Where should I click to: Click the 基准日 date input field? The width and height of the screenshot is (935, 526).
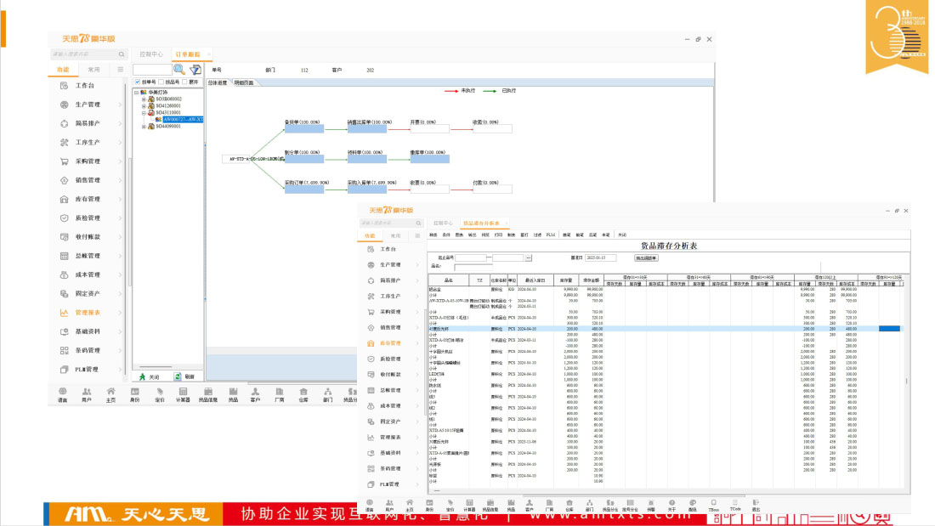tap(602, 257)
